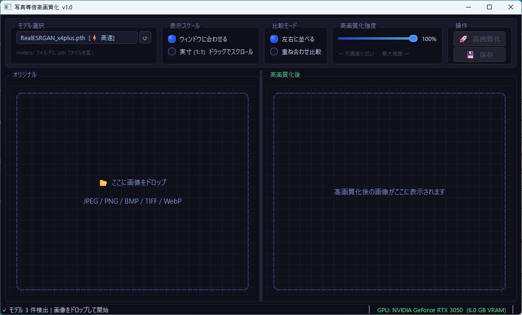Open the RealESRGAN_x4plus.pth model dropdown
This screenshot has width=522, height=315.
tap(77, 38)
